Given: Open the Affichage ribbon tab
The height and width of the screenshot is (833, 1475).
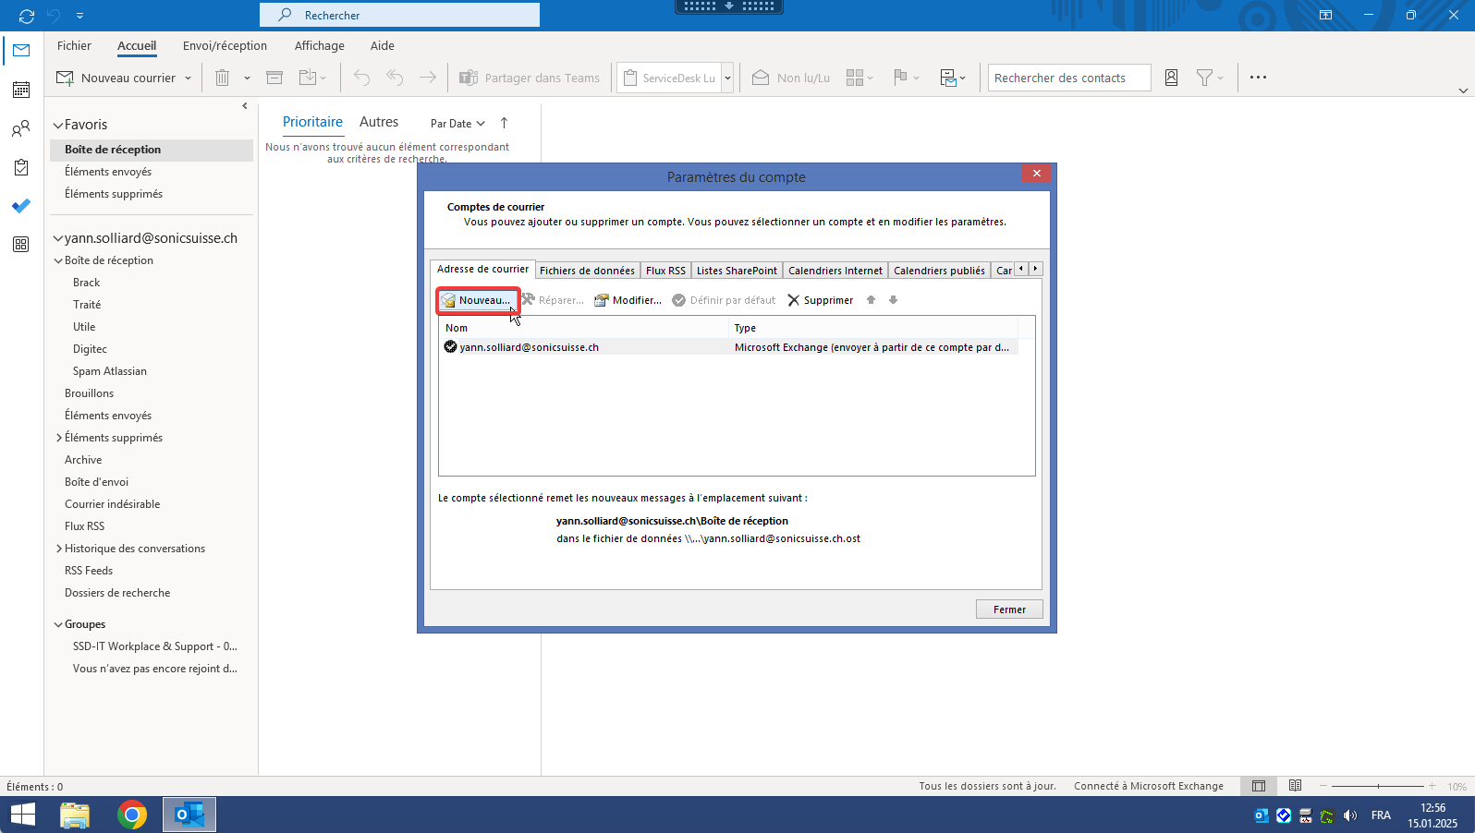Looking at the screenshot, I should (x=319, y=46).
